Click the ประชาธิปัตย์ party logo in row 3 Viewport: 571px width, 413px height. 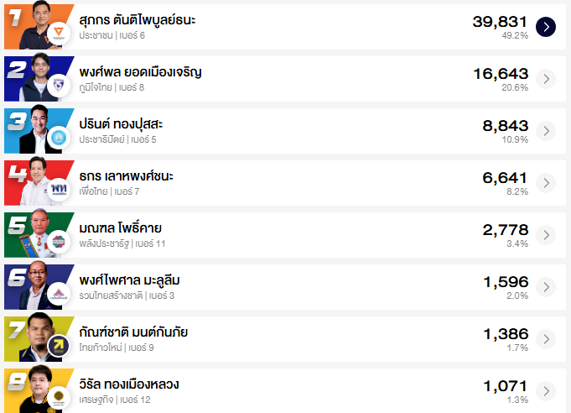click(x=59, y=139)
